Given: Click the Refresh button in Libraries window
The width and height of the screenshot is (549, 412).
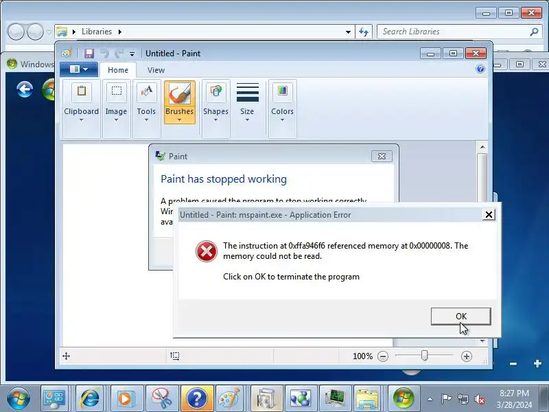Looking at the screenshot, I should pyautogui.click(x=364, y=32).
